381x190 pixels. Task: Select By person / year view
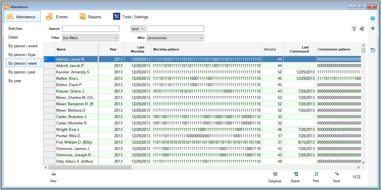click(x=22, y=72)
